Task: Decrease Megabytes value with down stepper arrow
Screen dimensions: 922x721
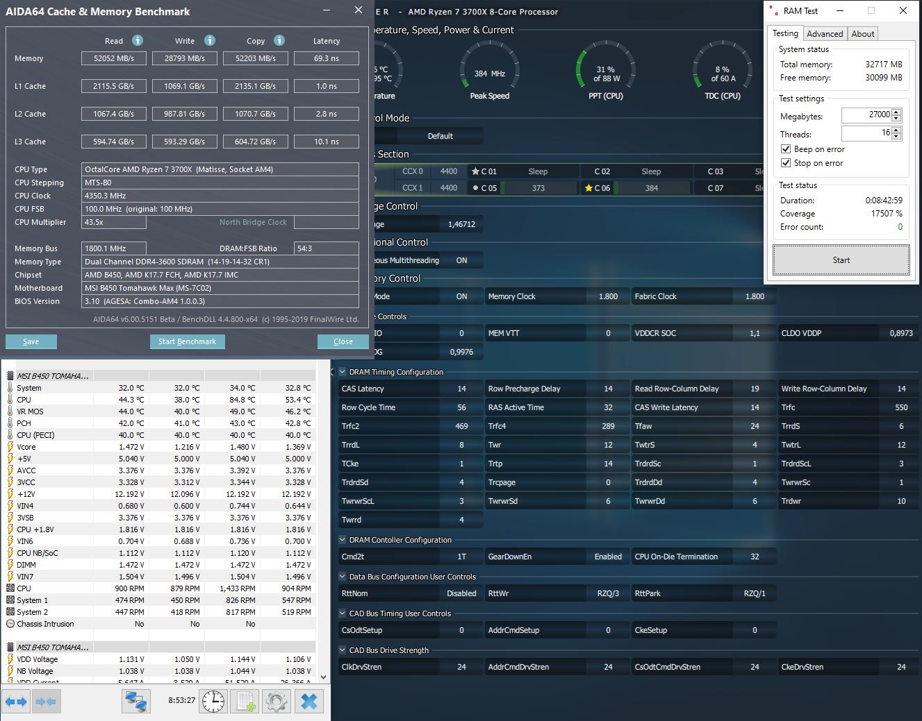Action: (896, 119)
